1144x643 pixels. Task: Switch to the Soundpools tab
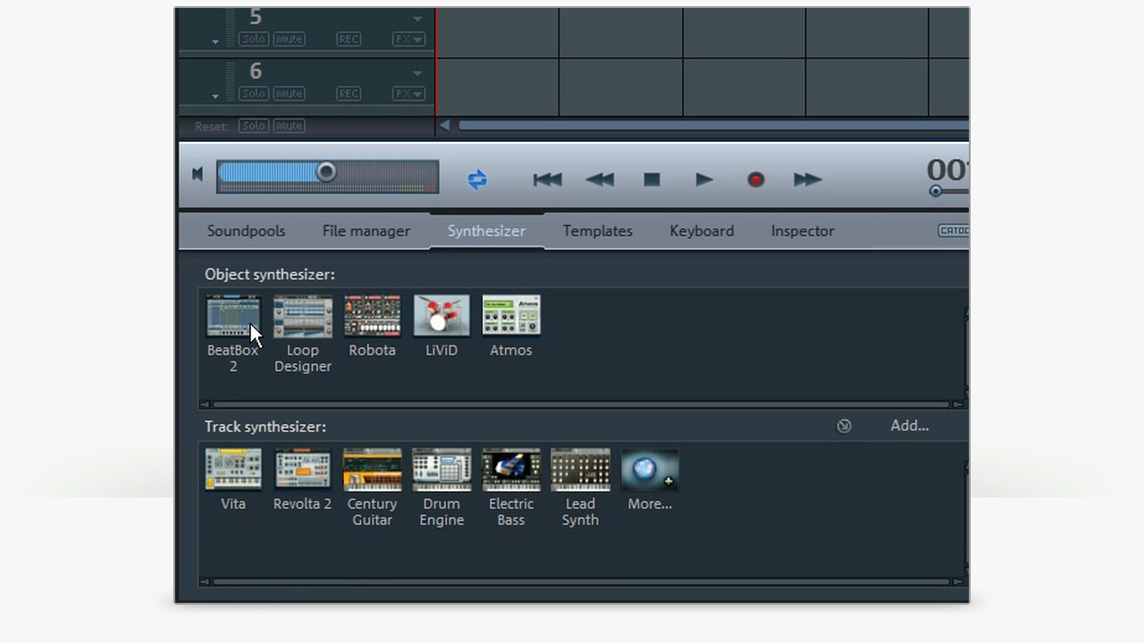[246, 230]
